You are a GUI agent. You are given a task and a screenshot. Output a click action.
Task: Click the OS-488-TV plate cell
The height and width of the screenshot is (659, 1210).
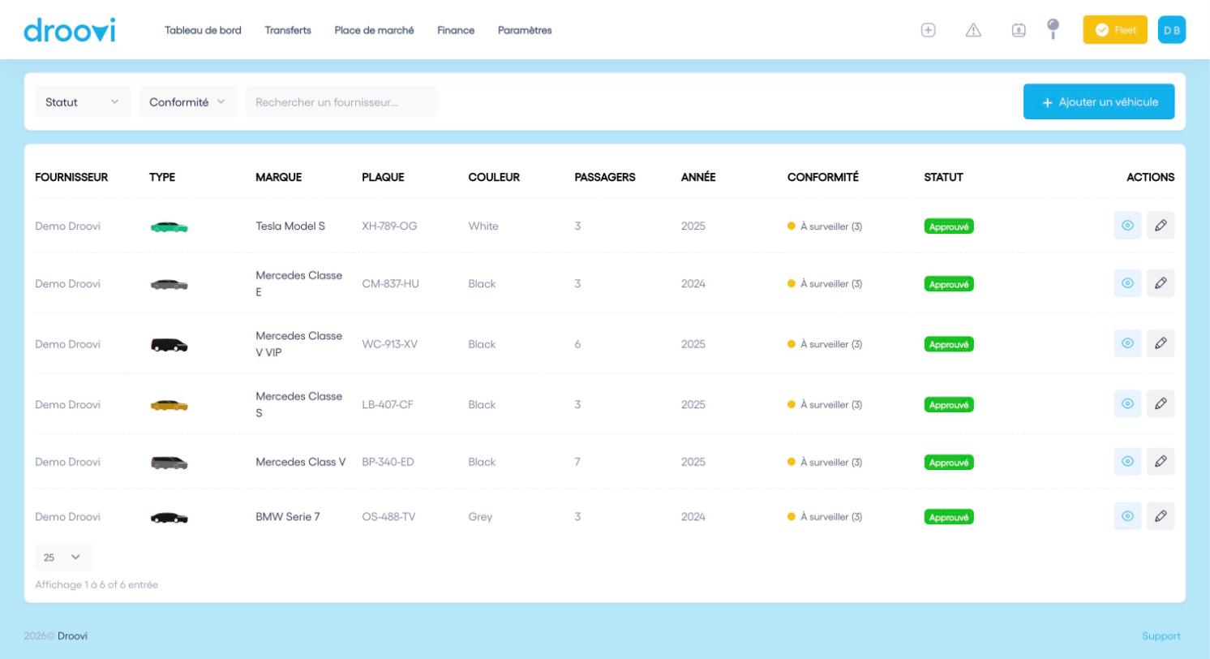(388, 517)
